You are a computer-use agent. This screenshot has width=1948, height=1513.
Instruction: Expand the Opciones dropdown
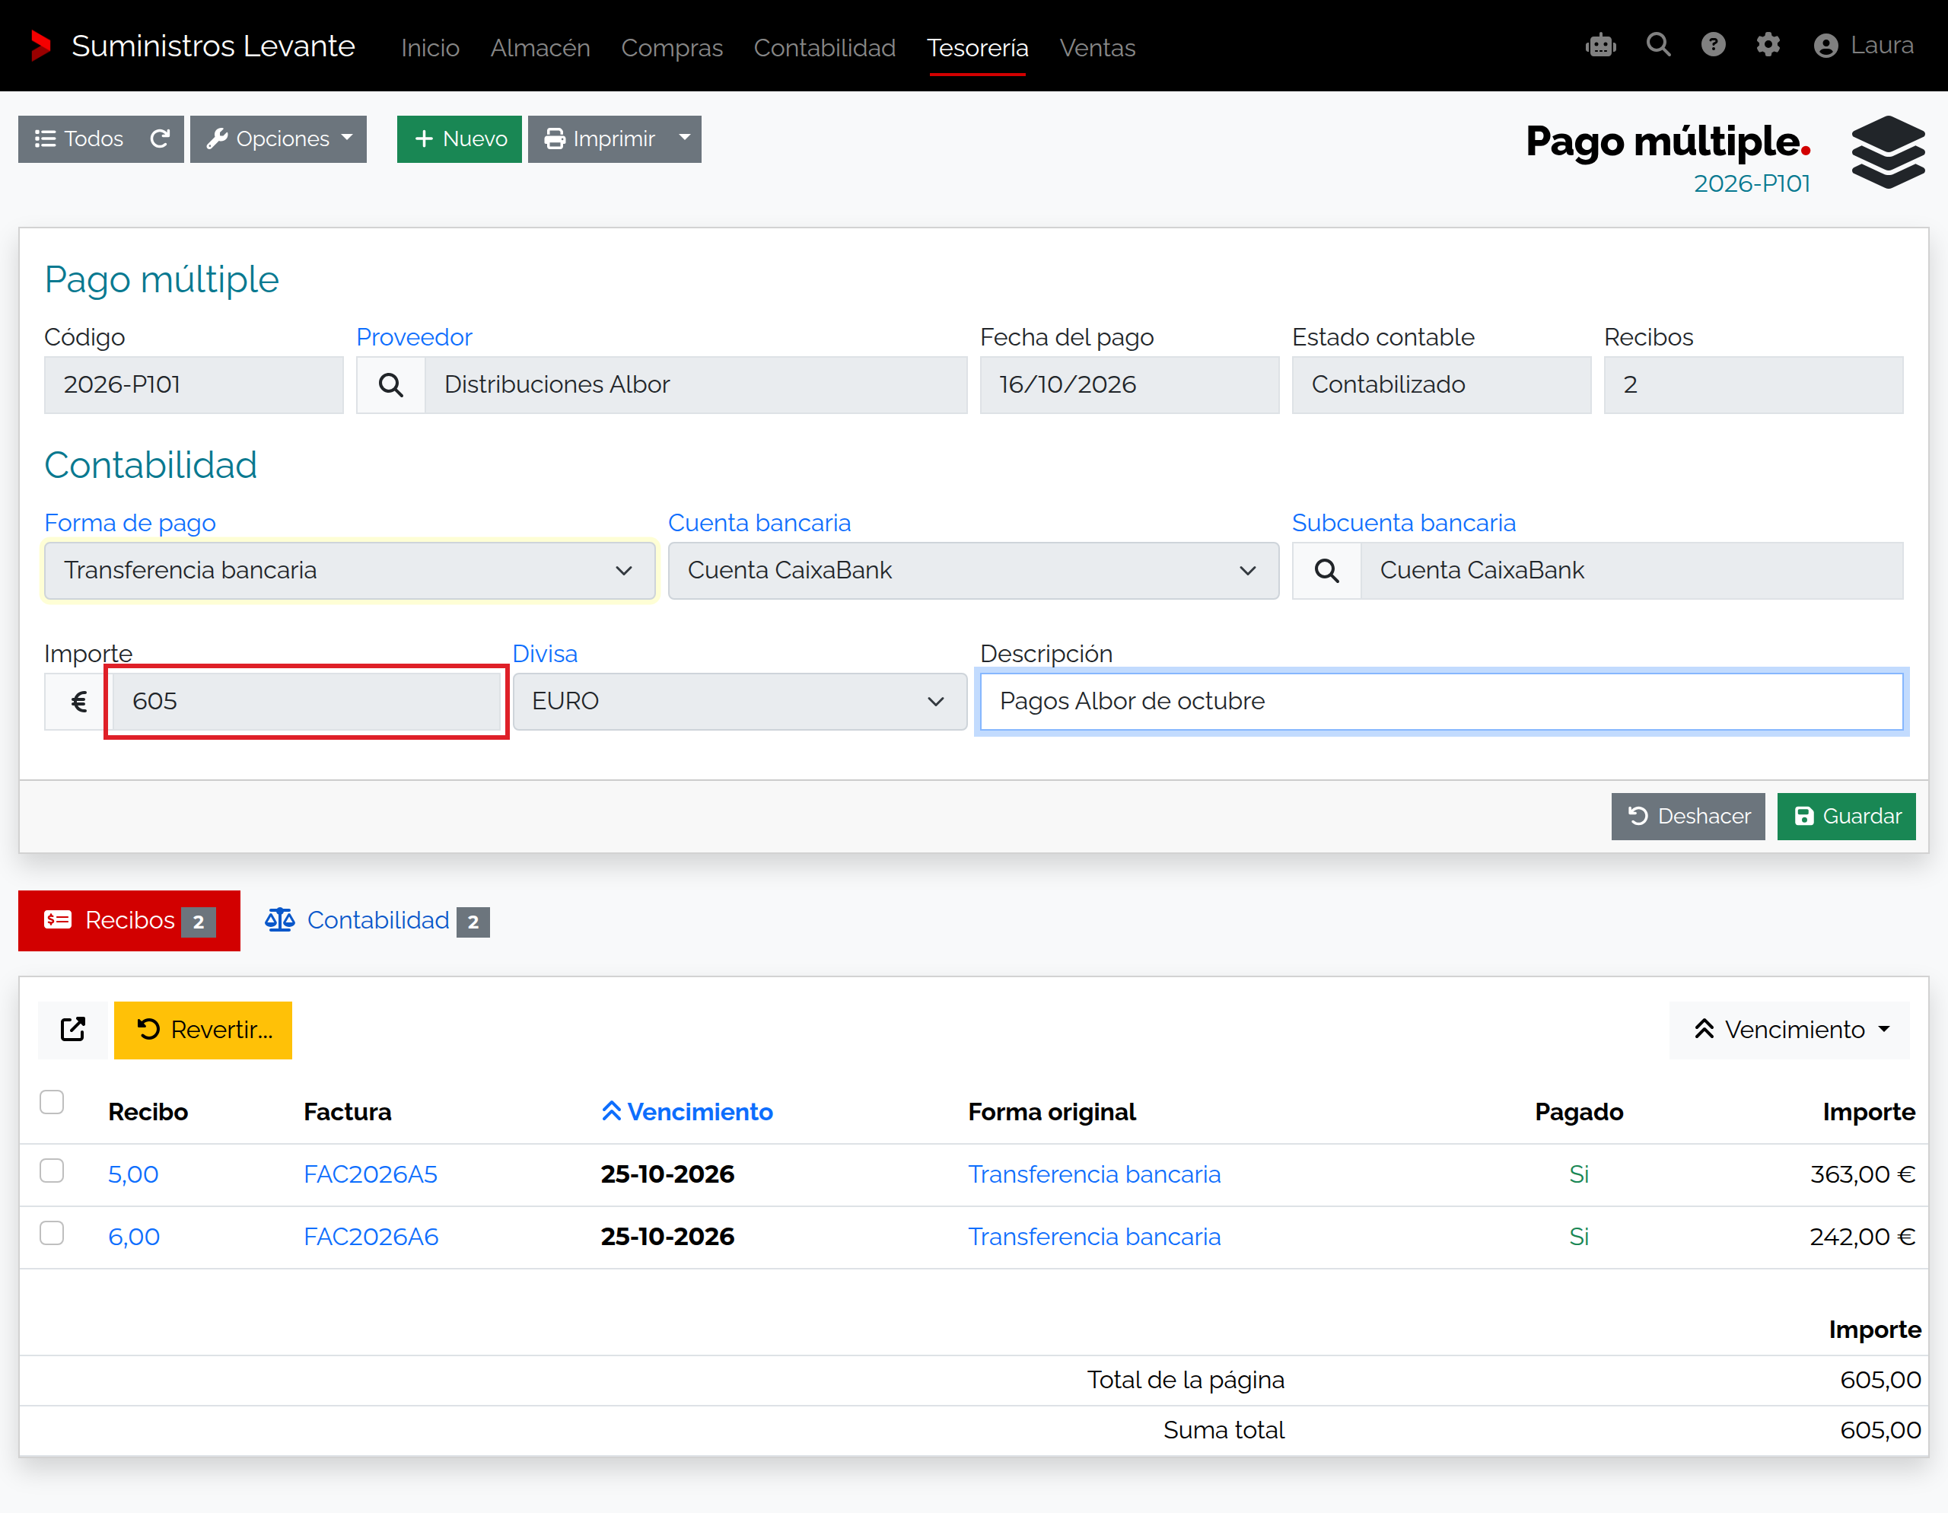[279, 139]
